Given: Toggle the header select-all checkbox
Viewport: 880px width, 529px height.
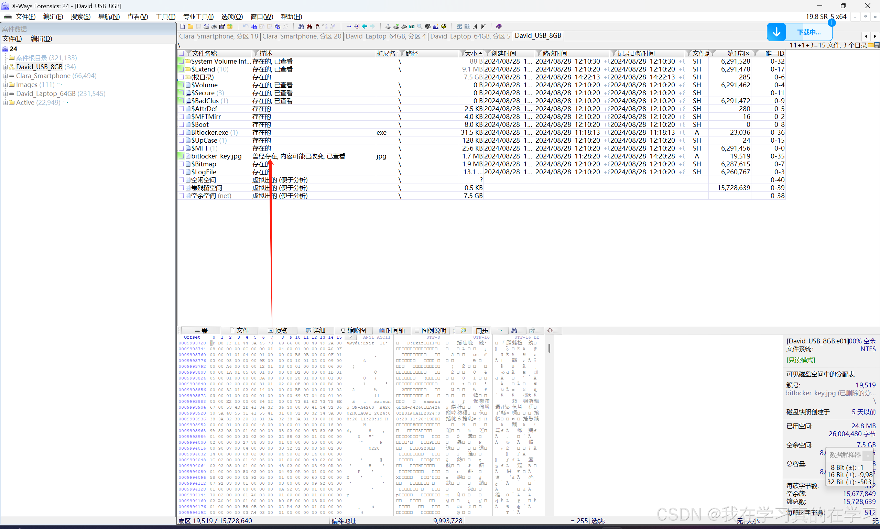Looking at the screenshot, I should pos(182,54).
